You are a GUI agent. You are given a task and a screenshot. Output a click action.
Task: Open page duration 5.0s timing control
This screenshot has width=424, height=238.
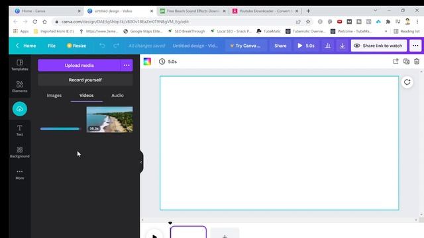168,61
